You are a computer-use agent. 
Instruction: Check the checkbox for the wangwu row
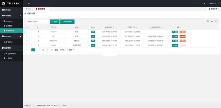pos(32,32)
